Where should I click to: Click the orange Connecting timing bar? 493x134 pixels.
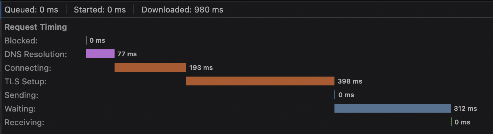tap(150, 67)
